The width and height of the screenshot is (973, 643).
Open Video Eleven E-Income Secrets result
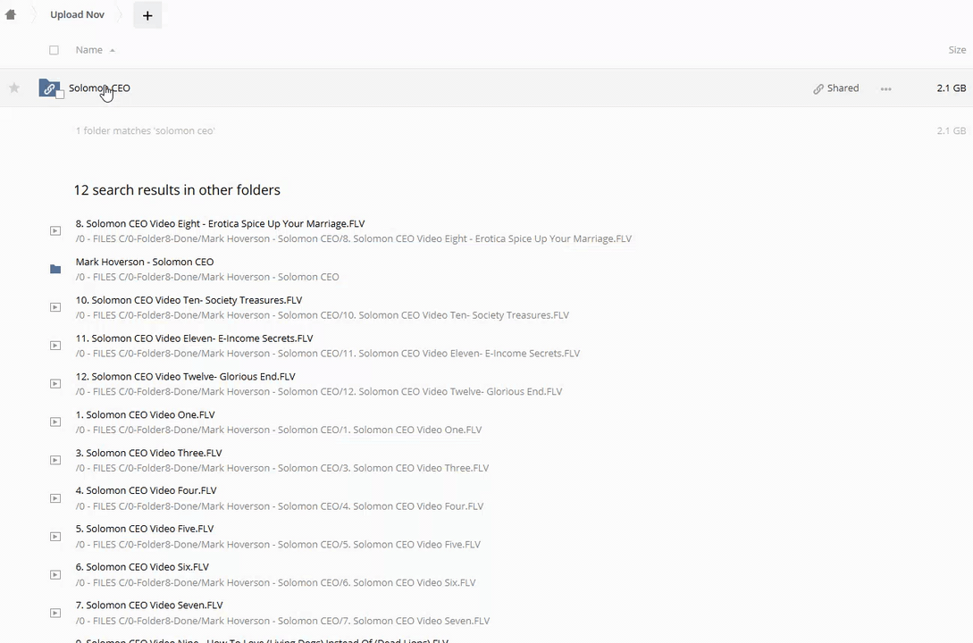click(x=194, y=338)
